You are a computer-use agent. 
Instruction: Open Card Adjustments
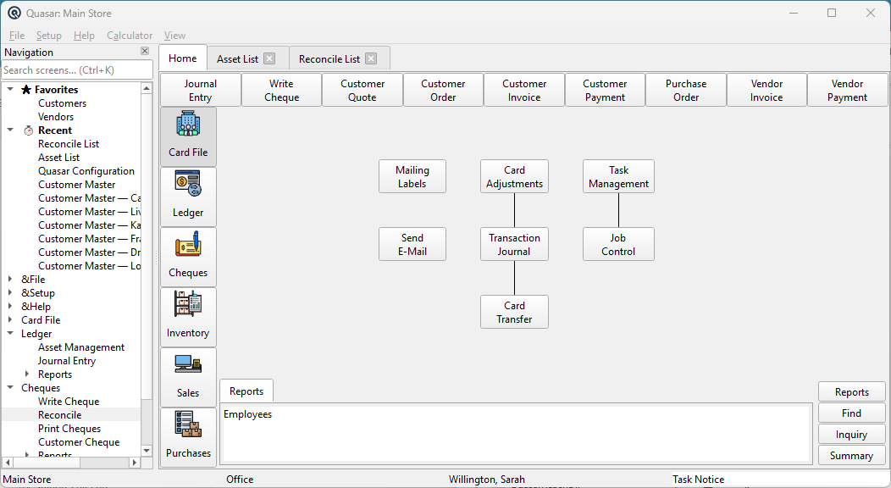(x=514, y=177)
